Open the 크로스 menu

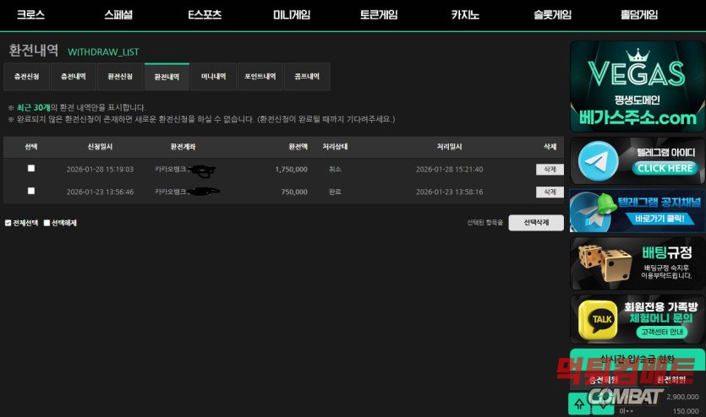point(30,15)
